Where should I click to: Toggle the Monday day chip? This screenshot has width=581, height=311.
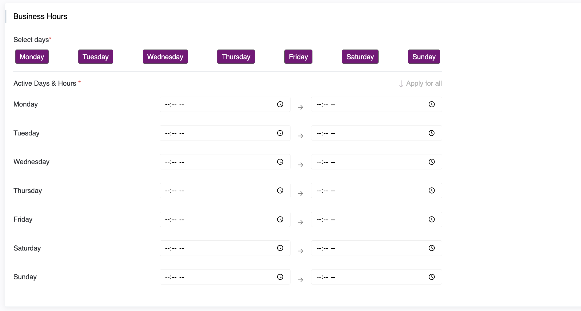point(32,57)
